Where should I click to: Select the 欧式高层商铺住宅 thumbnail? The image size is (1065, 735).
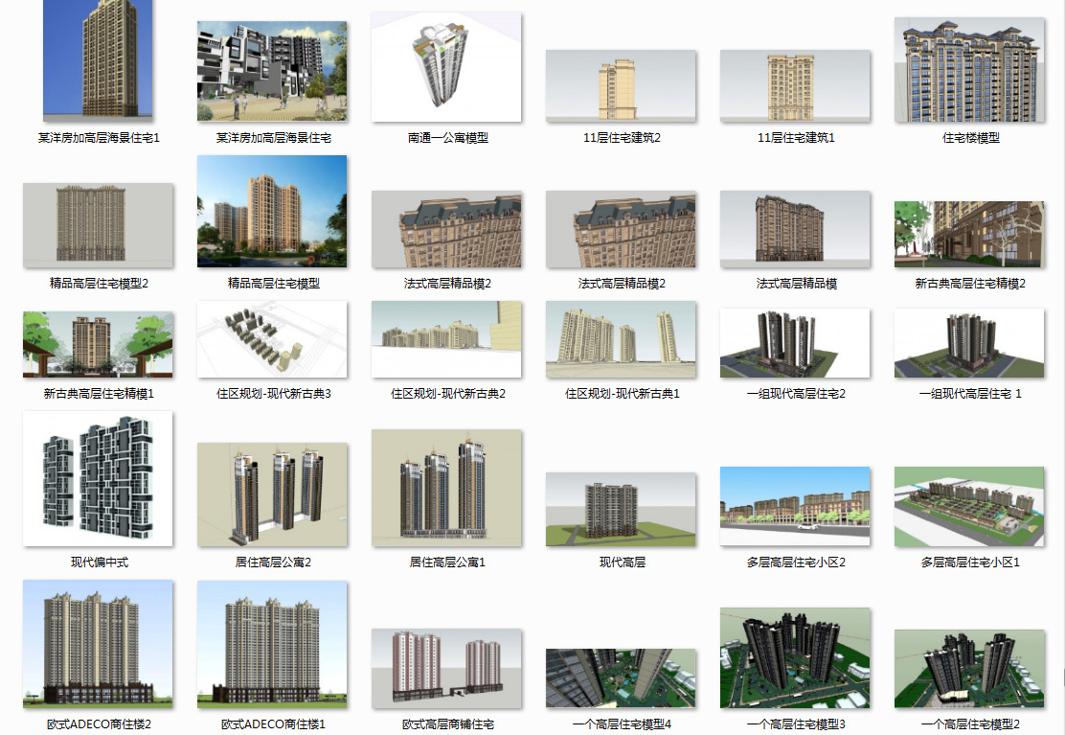446,669
